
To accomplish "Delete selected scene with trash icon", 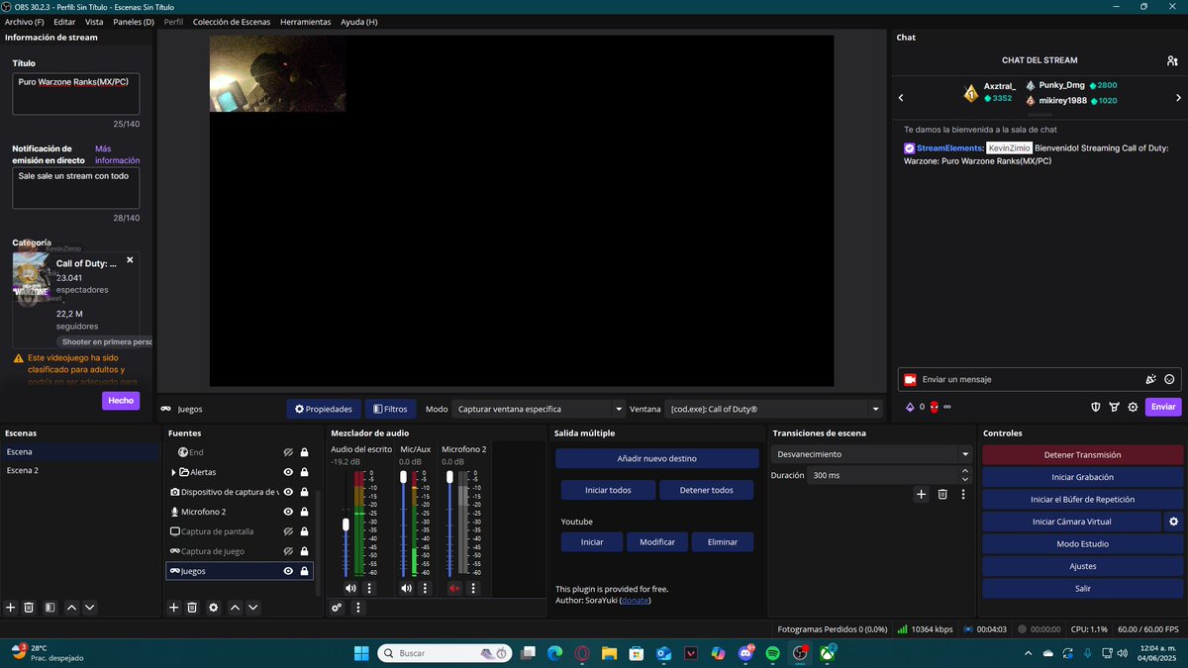I will tap(30, 607).
